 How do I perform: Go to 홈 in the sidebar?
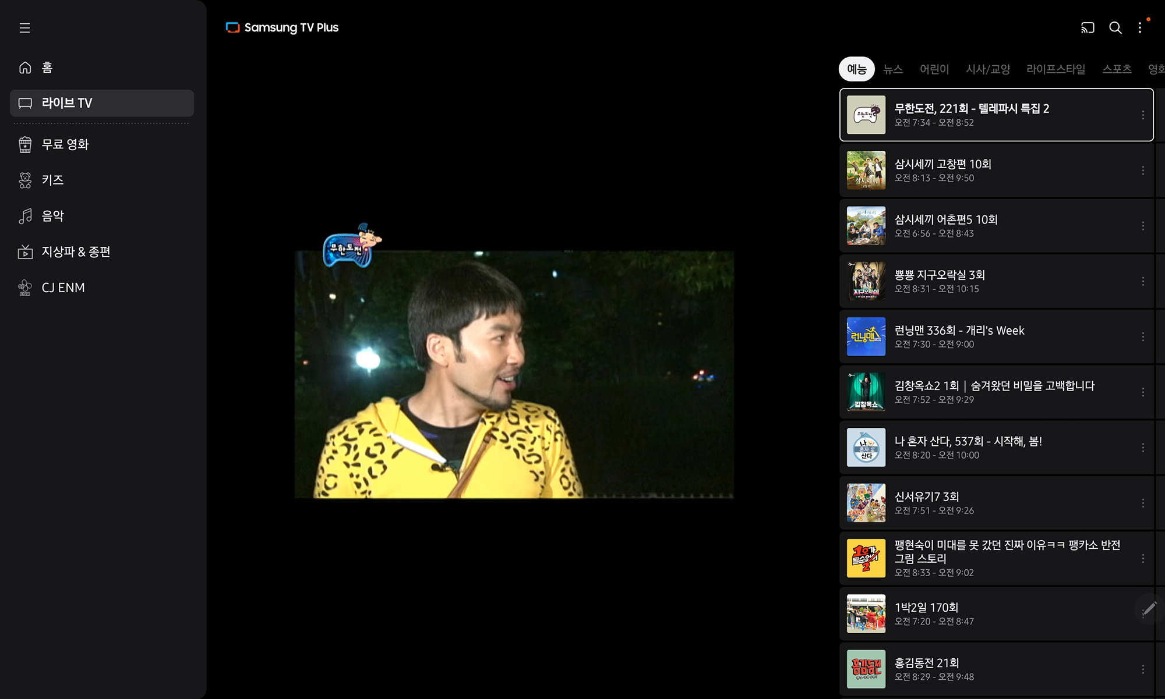point(47,68)
